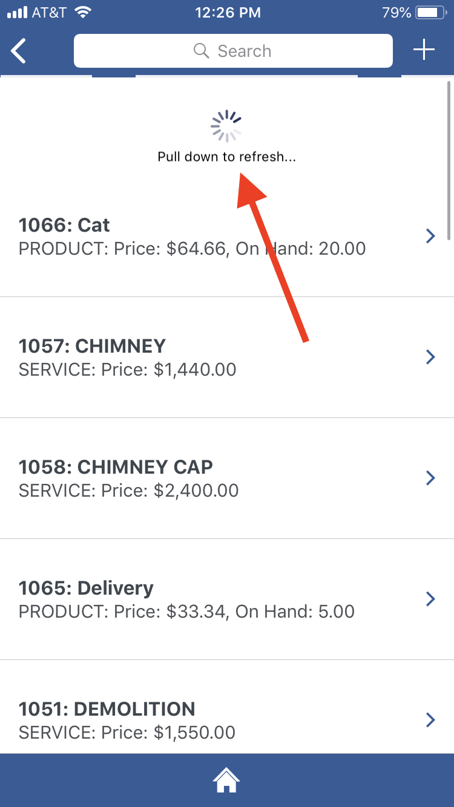Tap the back arrow icon
This screenshot has width=454, height=807.
point(19,51)
